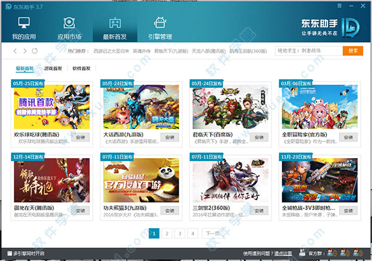Open hot link 西游记之大圣归来

pos(111,51)
